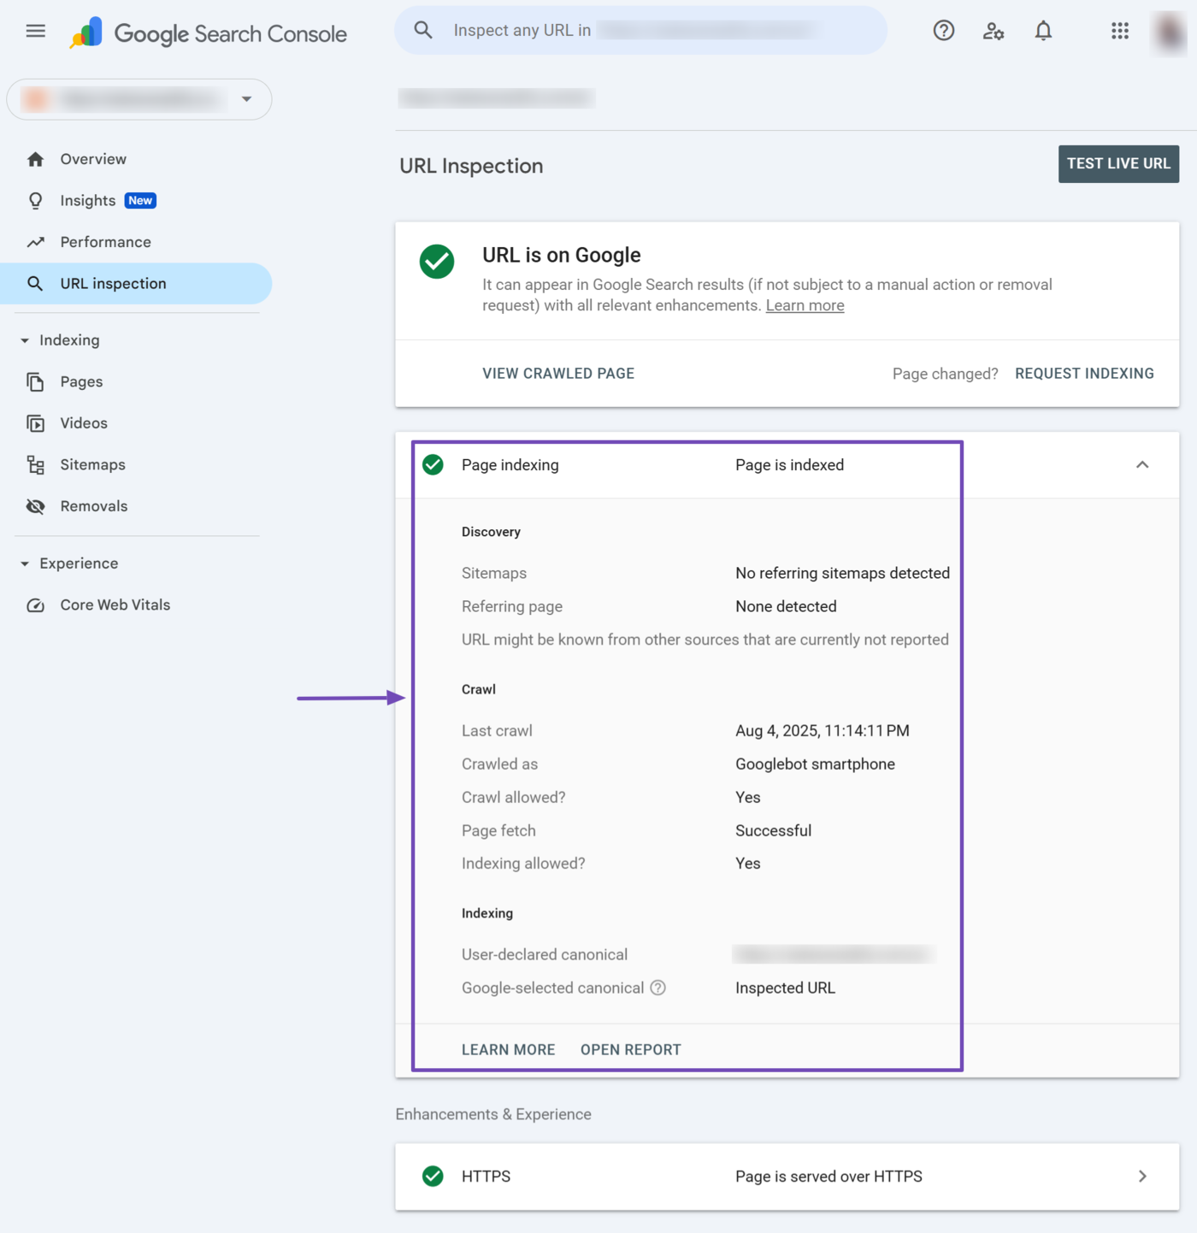The height and width of the screenshot is (1233, 1197).
Task: Open Sitemaps from the sidebar
Action: pos(92,464)
